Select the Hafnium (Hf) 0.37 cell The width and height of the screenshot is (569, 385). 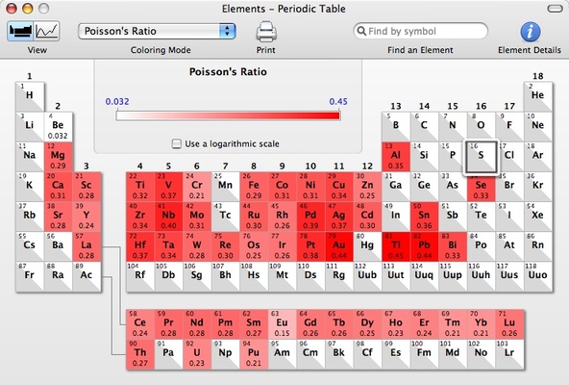click(x=140, y=246)
